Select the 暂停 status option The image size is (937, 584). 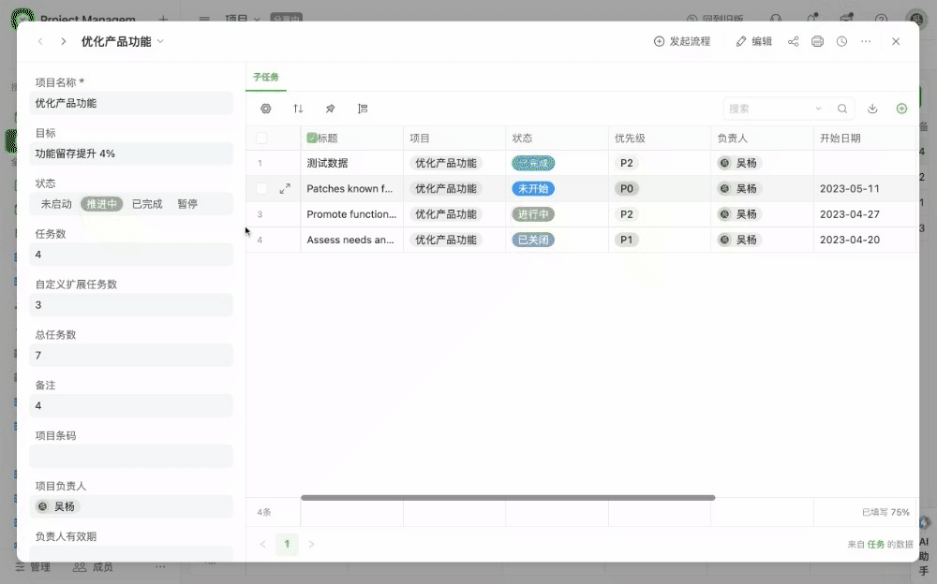187,204
